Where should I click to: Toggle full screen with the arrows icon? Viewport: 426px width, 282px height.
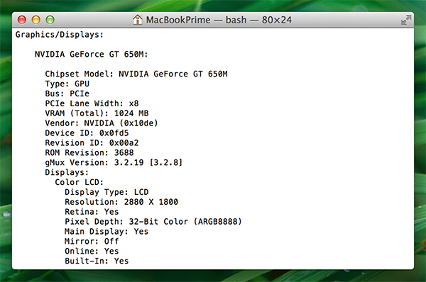click(406, 20)
